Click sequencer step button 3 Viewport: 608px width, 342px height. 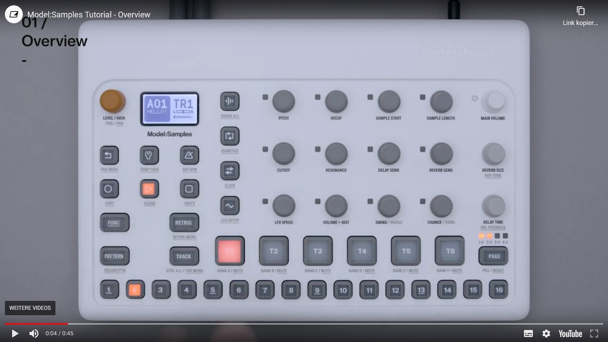161,290
